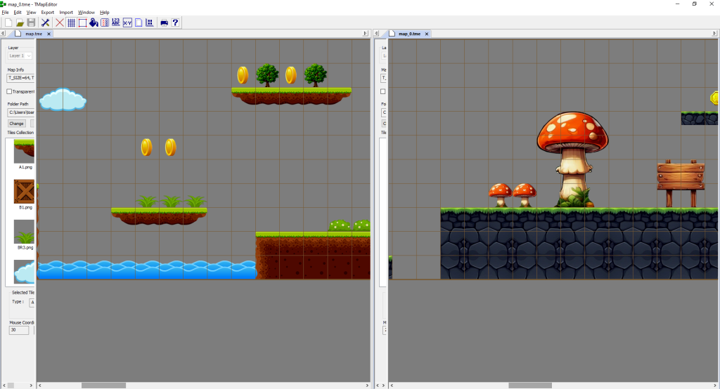Image resolution: width=720 pixels, height=389 pixels.
Task: Open the Help menu
Action: click(x=105, y=13)
